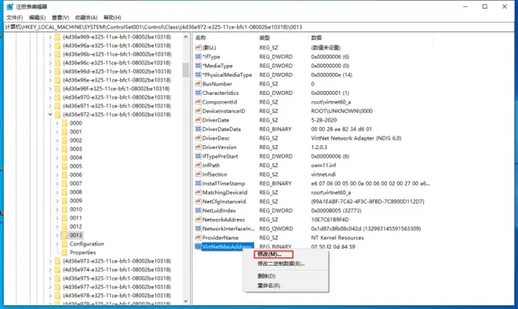518x309 pixels.
Task: Expand the 0000 subkey
Action: [57, 123]
